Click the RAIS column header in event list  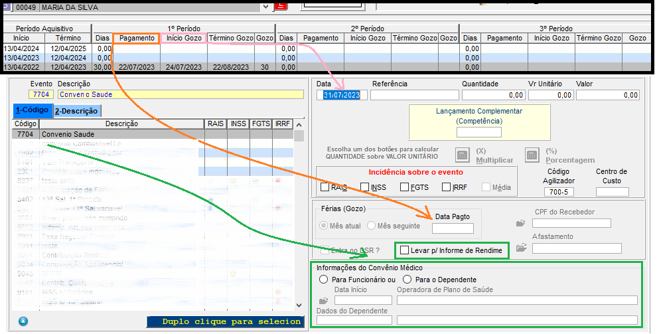coord(216,124)
